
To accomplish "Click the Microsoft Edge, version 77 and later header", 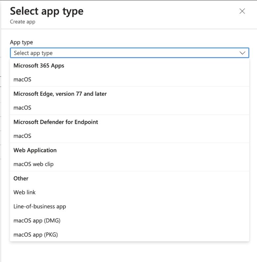I will (x=60, y=94).
